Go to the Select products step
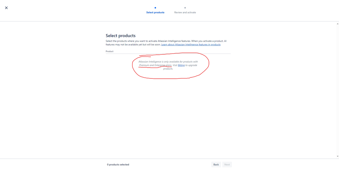Screen dimensions: 339x170 click(155, 13)
